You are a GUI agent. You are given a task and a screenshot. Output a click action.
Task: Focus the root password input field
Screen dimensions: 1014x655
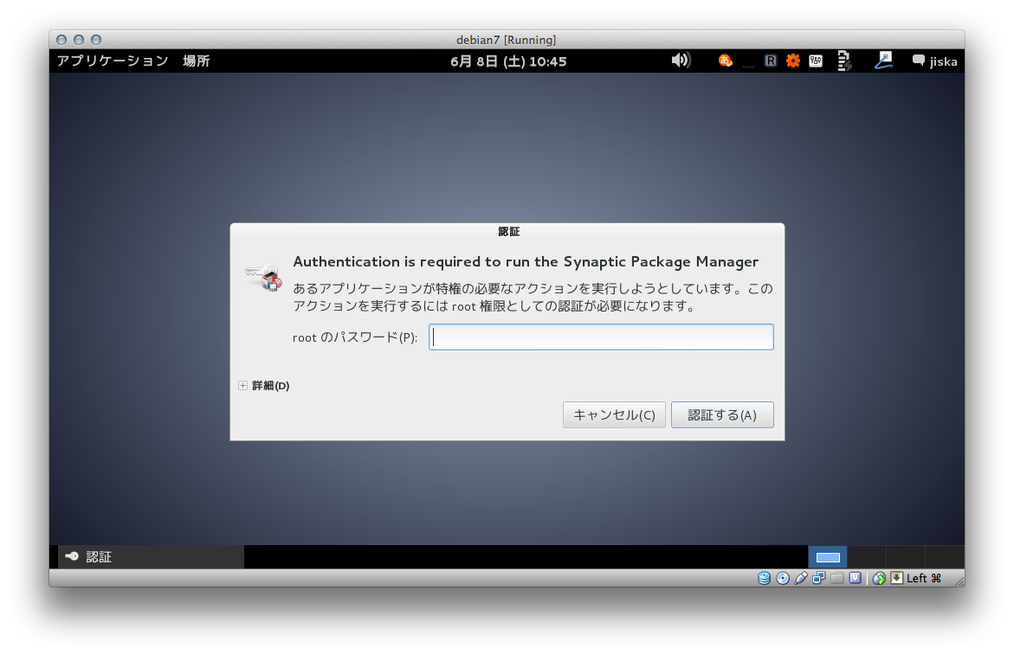[601, 337]
